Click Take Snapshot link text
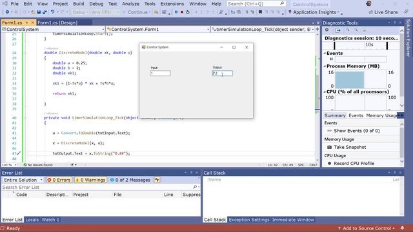 coord(350,148)
